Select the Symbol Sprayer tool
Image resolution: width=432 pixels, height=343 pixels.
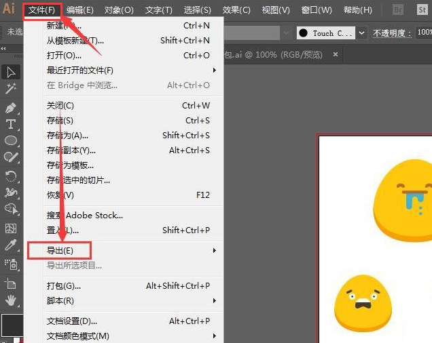11,264
